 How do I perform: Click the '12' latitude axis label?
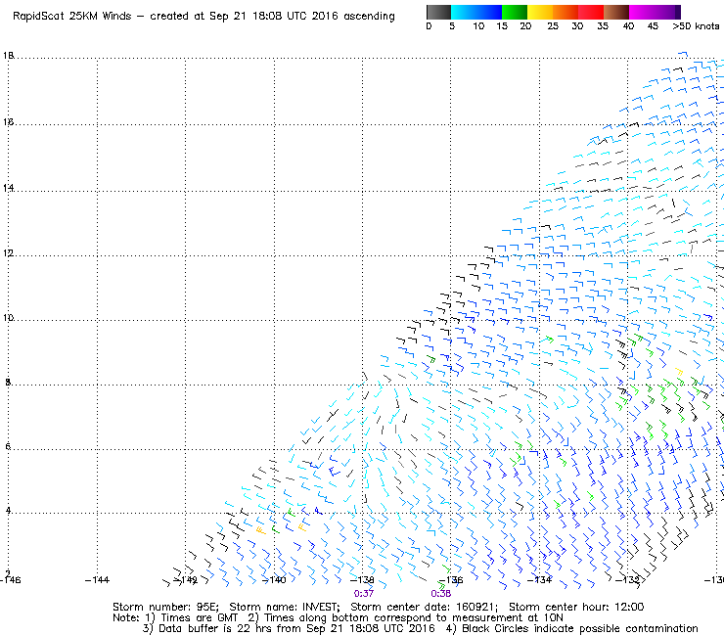click(x=8, y=253)
